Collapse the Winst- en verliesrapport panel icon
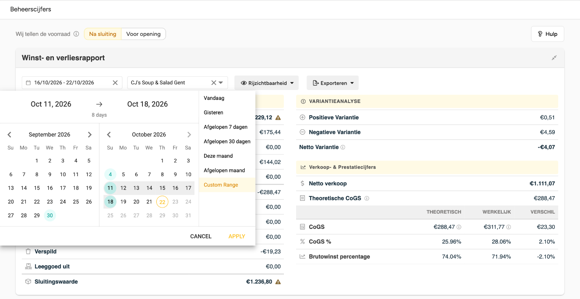The image size is (580, 299). point(554,58)
